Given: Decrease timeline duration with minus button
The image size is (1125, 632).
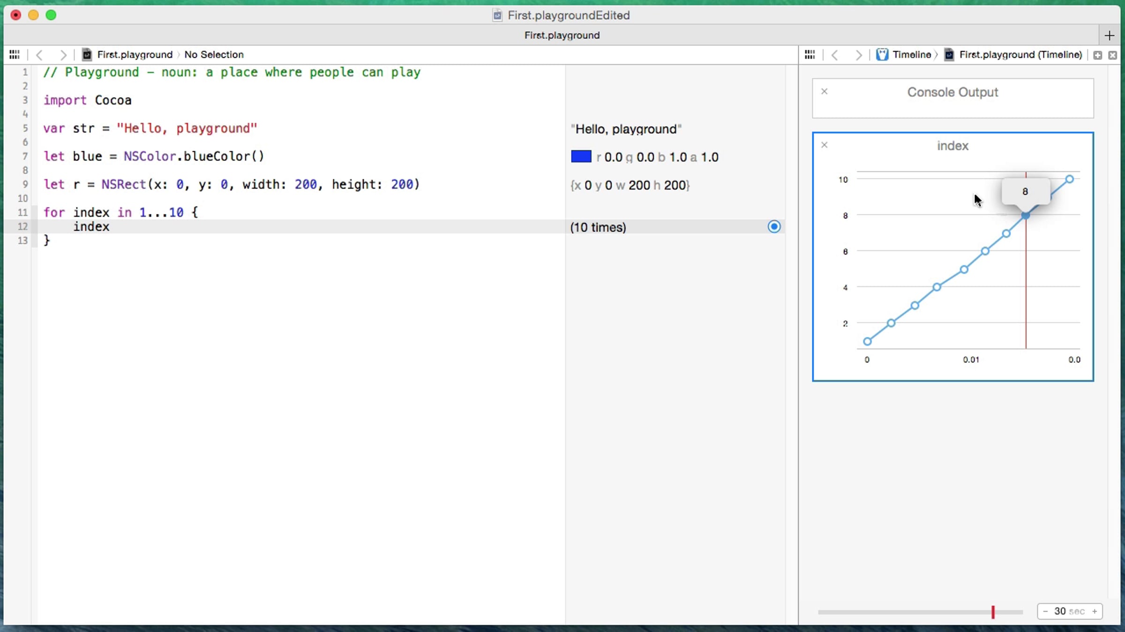Looking at the screenshot, I should (1045, 611).
